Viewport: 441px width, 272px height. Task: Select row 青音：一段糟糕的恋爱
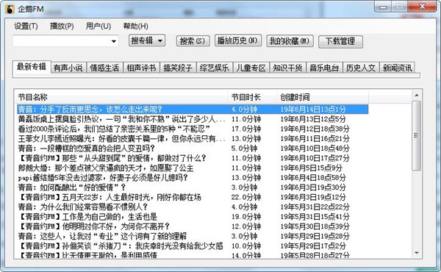[193, 148]
